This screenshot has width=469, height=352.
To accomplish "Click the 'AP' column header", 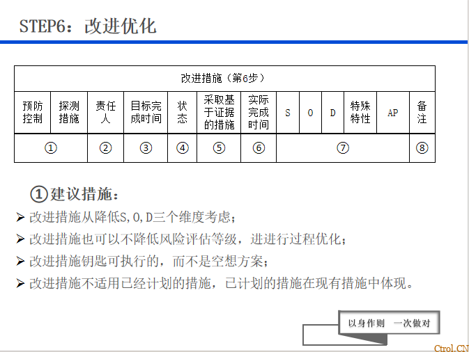I will (393, 112).
